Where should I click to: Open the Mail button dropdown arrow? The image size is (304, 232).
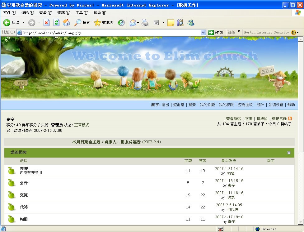point(138,23)
